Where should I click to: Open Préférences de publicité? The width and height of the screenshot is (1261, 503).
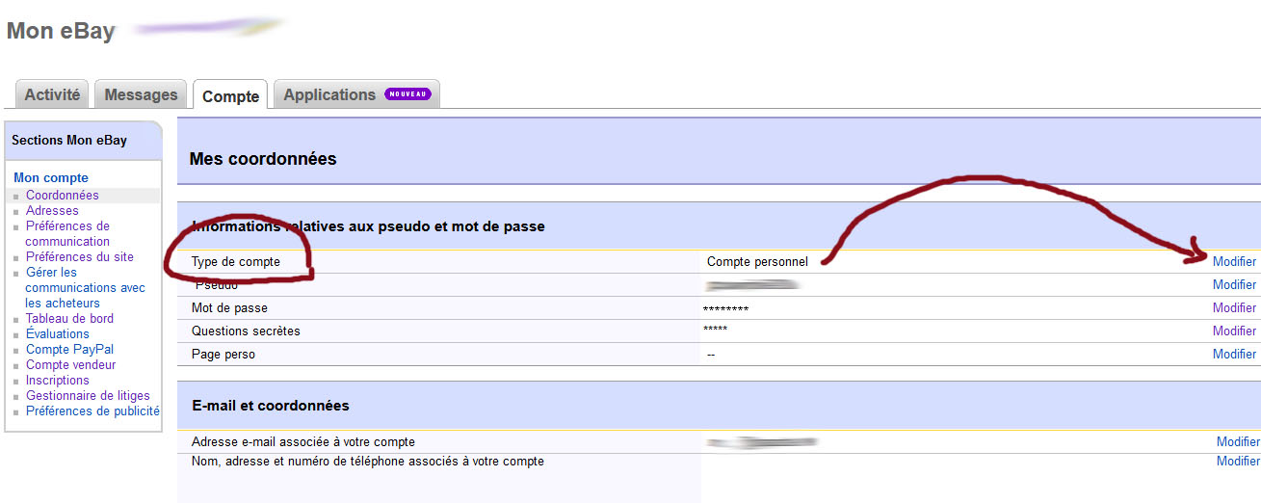92,410
